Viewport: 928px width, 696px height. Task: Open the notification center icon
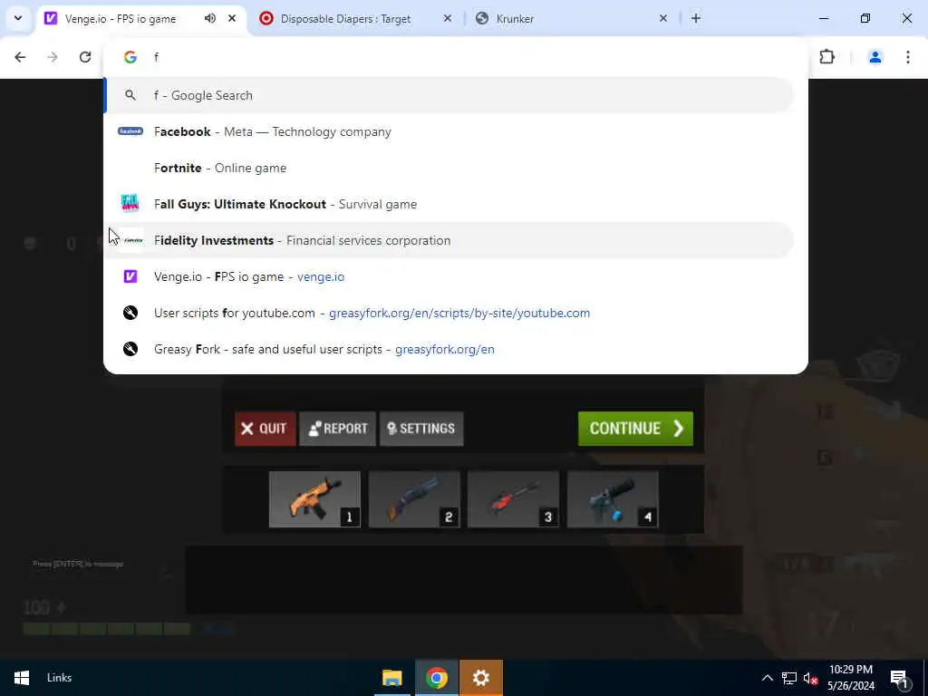pos(899,678)
